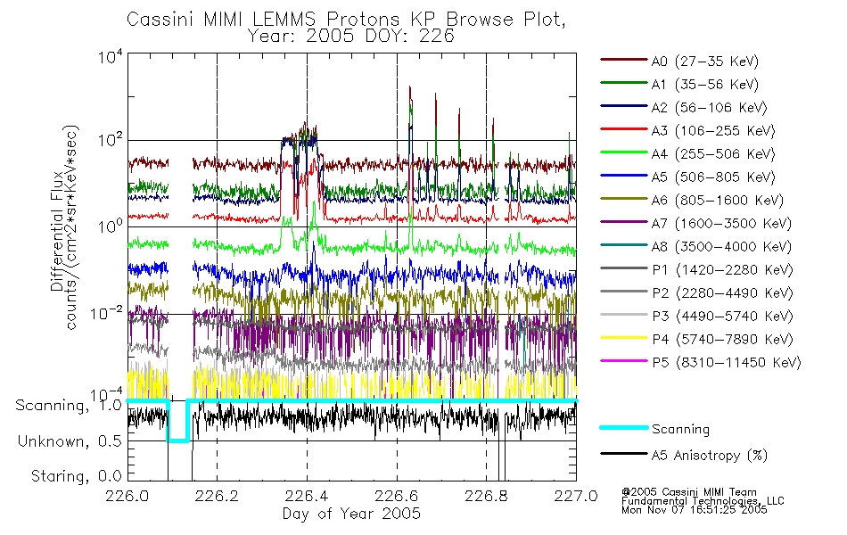This screenshot has height=535, width=847.
Task: Click the x-axis tick label 226.4
Action: 307,496
